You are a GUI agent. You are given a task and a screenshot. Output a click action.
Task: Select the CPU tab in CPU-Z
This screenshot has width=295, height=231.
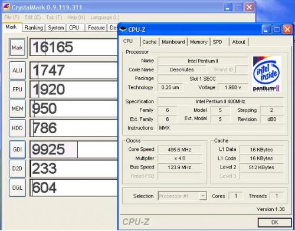coord(130,41)
